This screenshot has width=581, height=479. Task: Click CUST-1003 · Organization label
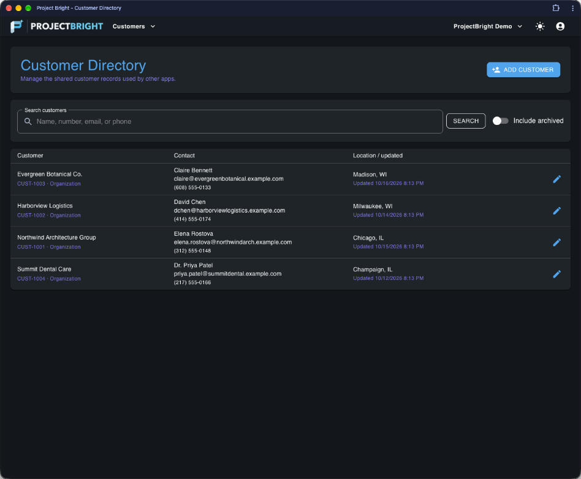49,184
